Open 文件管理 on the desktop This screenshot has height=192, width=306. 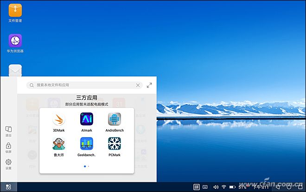15,10
